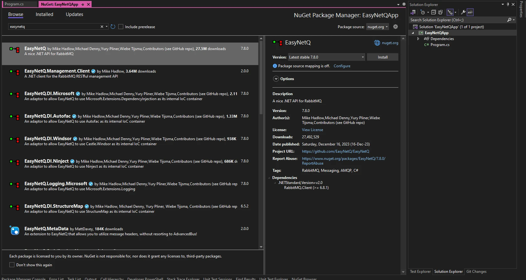The height and width of the screenshot is (280, 526).
Task: Collapse the Dependencies section in package details
Action: 269,178
